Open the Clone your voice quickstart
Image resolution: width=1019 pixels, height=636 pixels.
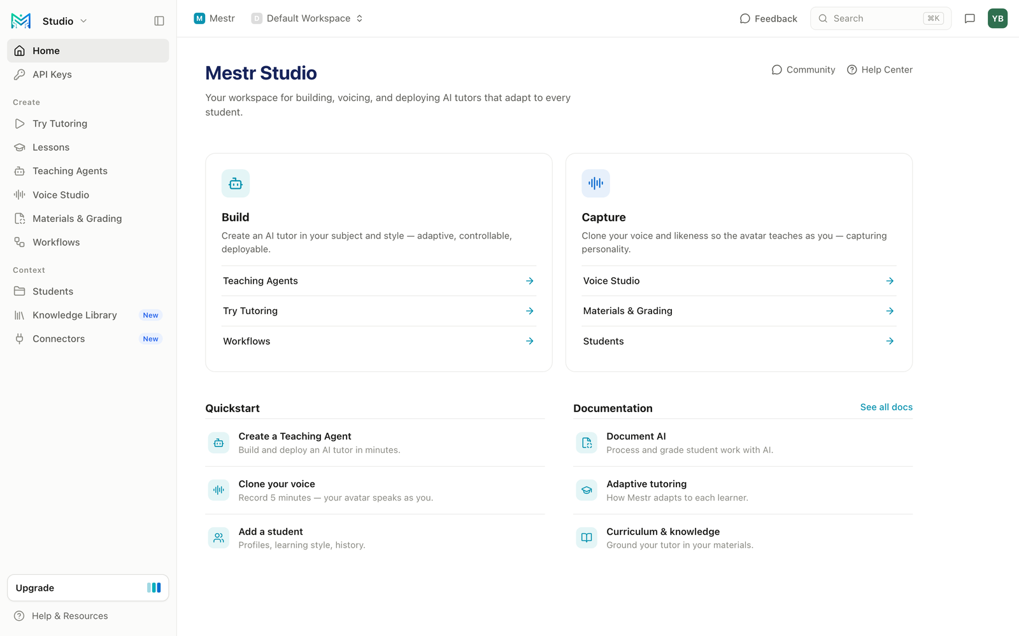375,490
